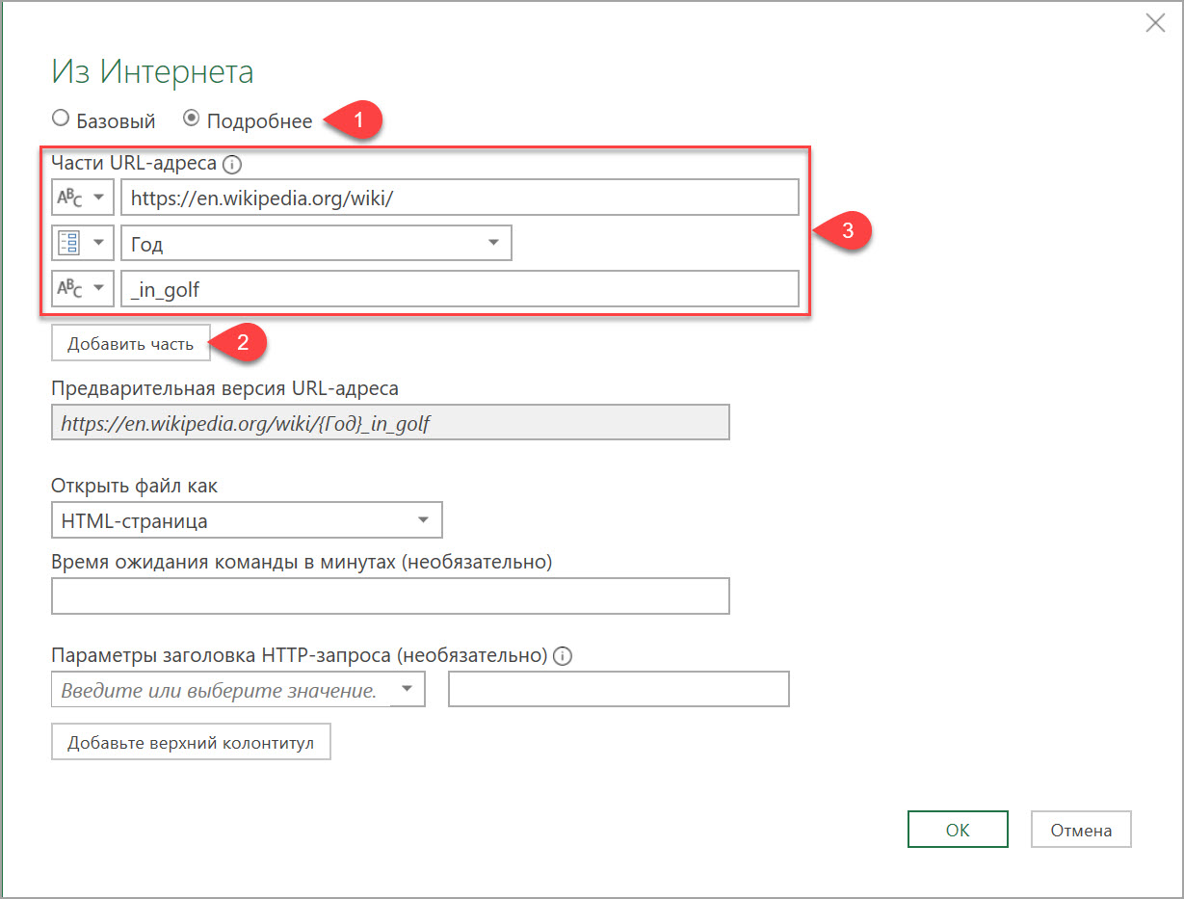Open parameter type selector for Год row
Viewport: 1184px width, 899px height.
[83, 243]
